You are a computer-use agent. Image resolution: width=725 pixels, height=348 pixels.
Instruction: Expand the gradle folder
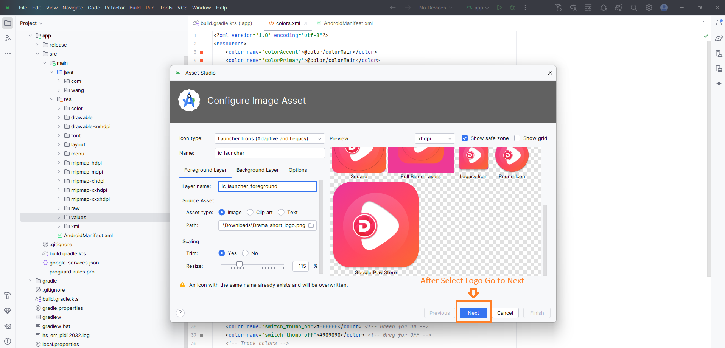click(x=30, y=281)
